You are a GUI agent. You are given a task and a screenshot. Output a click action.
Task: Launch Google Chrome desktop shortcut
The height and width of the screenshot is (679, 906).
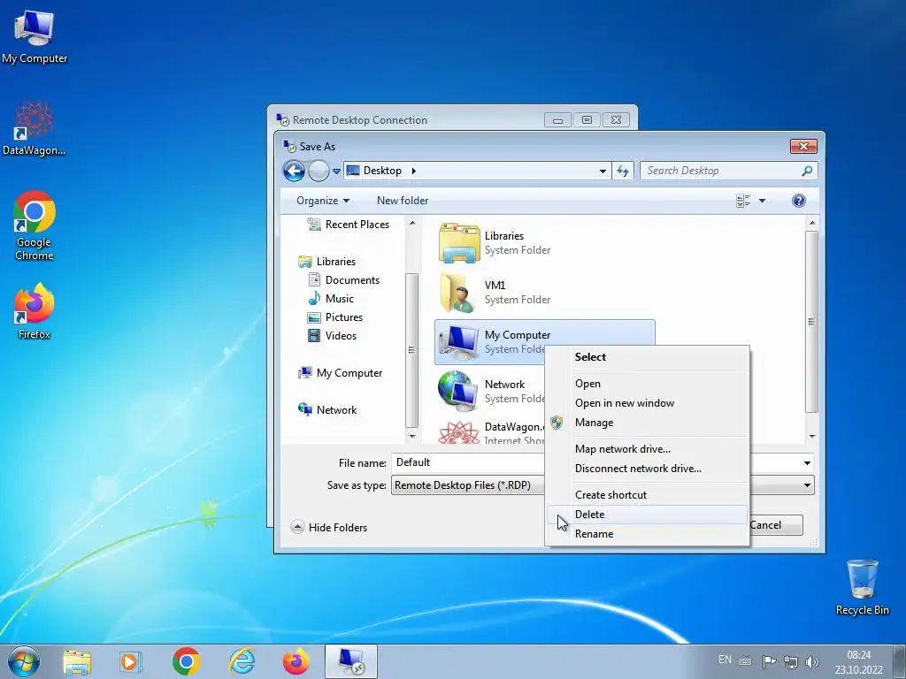tap(35, 225)
